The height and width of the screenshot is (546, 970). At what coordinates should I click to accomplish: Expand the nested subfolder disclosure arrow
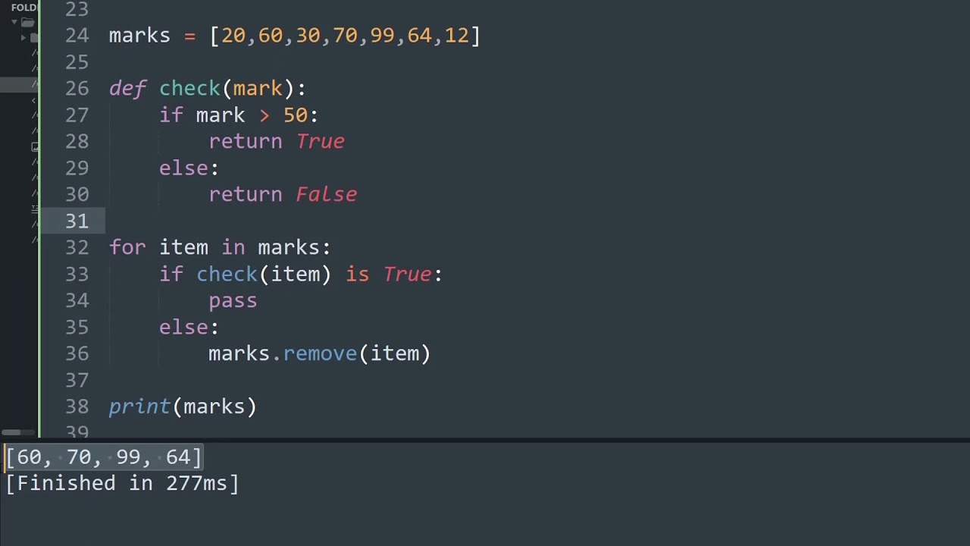pyautogui.click(x=23, y=37)
